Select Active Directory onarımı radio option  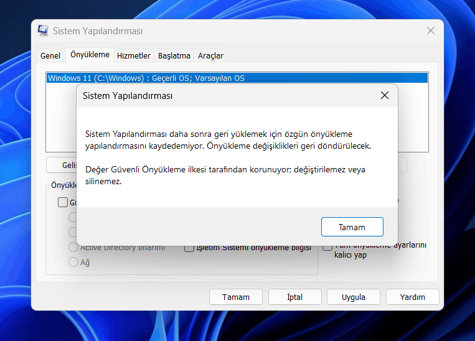click(73, 247)
